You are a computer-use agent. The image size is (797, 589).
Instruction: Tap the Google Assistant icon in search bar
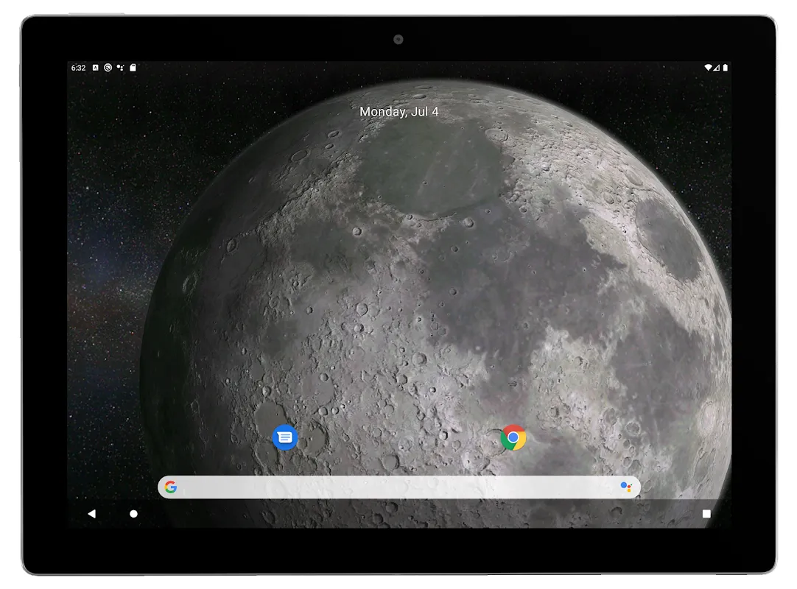pyautogui.click(x=625, y=487)
